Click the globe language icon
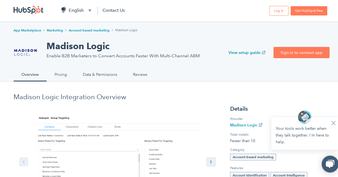 (63, 9)
